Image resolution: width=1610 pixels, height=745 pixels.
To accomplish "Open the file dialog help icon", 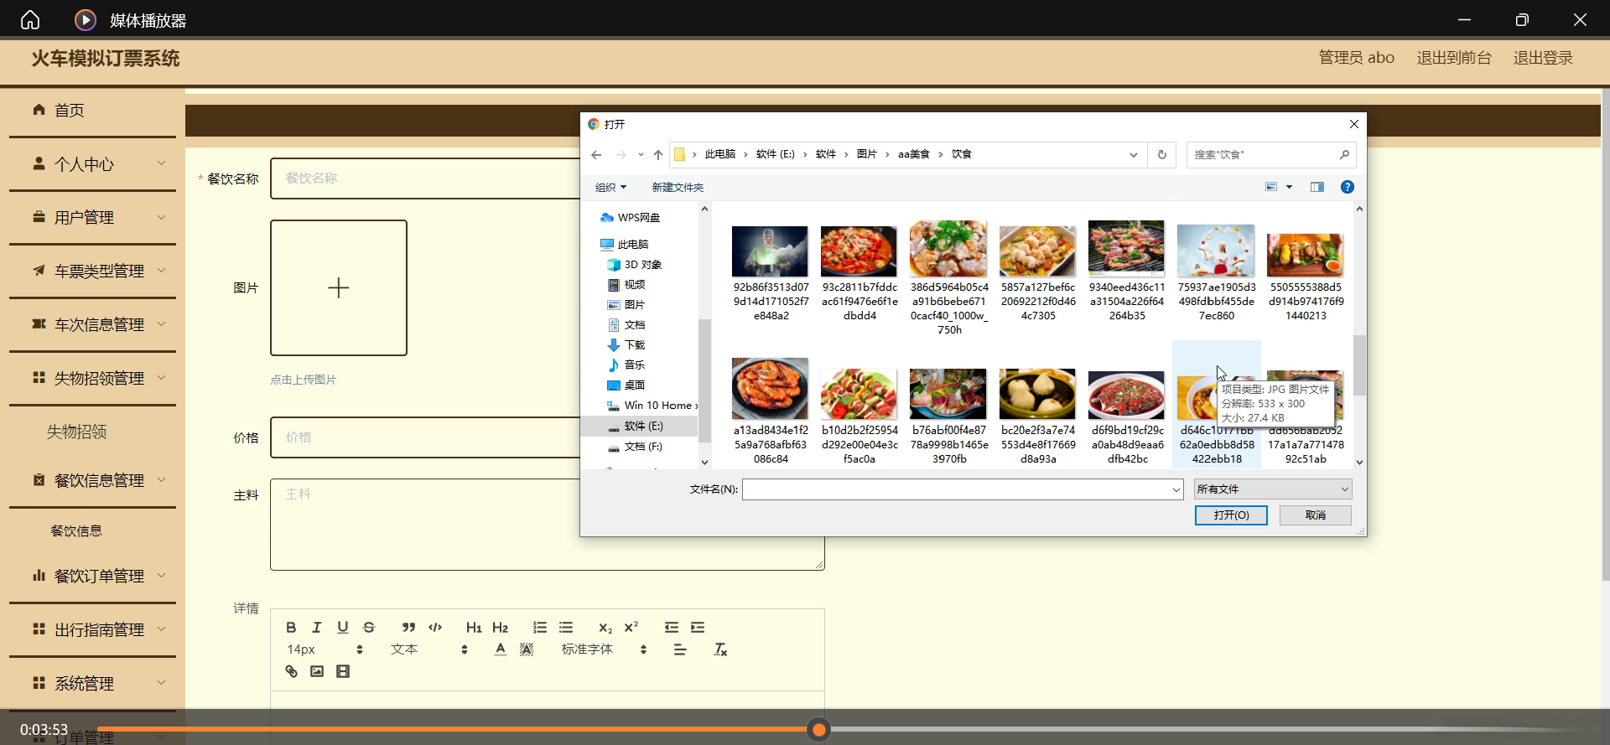I will (1348, 187).
